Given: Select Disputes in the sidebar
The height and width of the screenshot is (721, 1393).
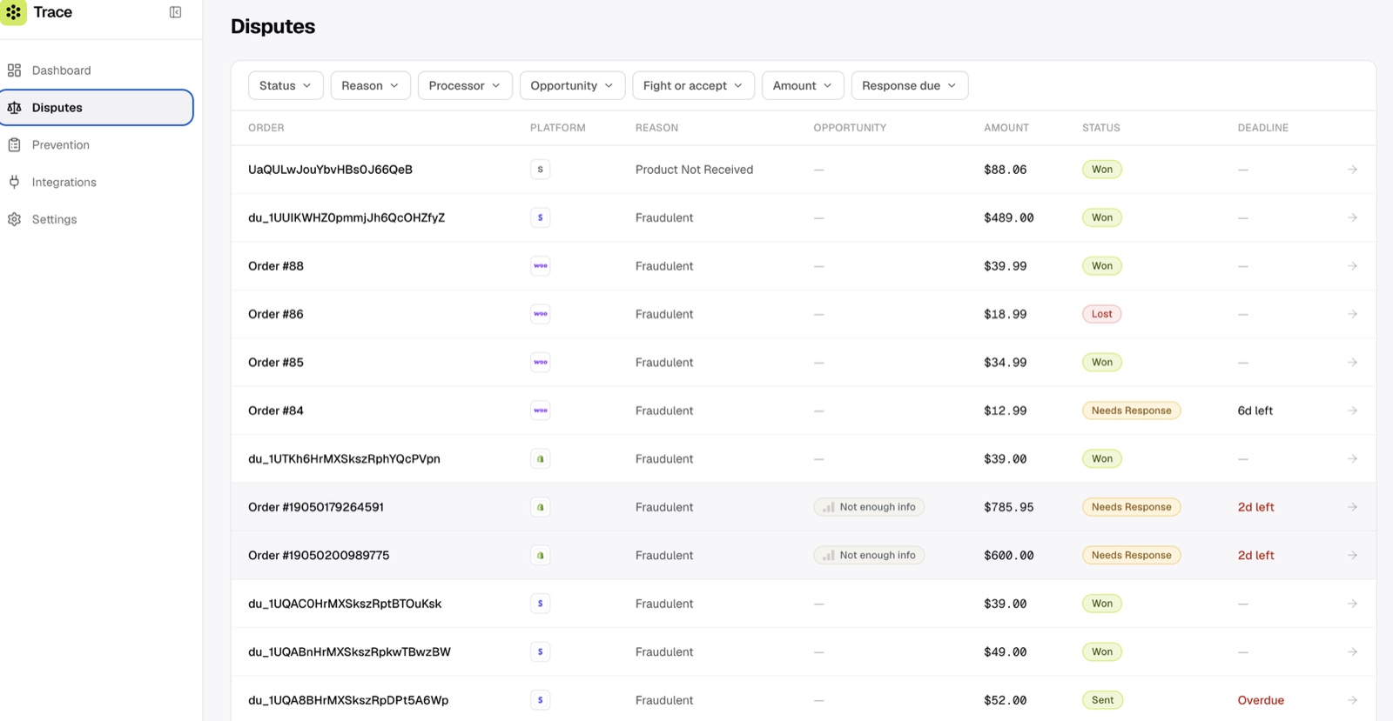Looking at the screenshot, I should click(x=97, y=108).
